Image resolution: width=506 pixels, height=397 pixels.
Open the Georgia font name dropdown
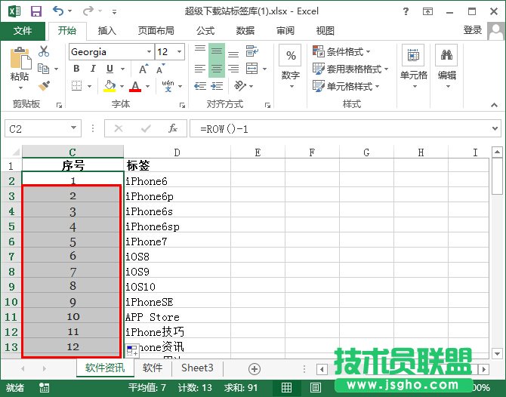pyautogui.click(x=148, y=52)
